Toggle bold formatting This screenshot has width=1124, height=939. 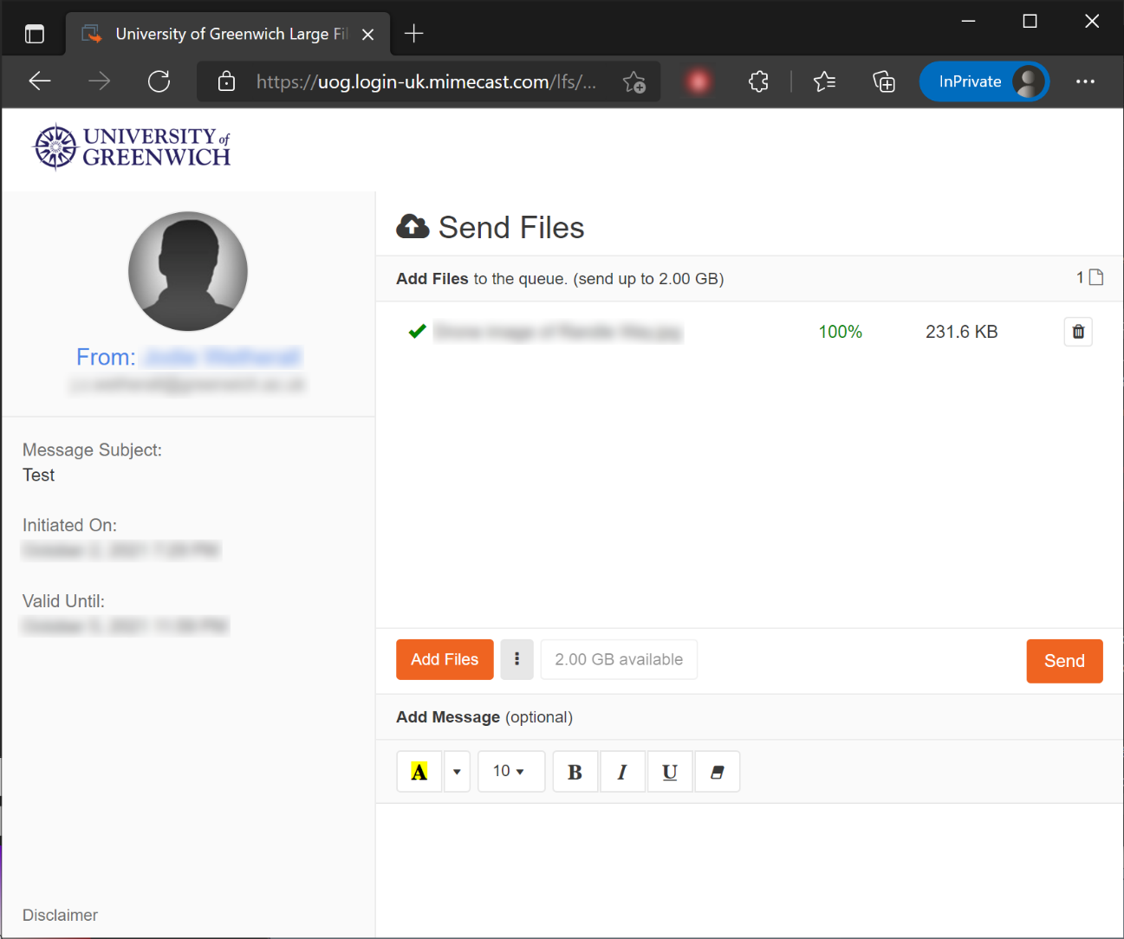(x=575, y=772)
